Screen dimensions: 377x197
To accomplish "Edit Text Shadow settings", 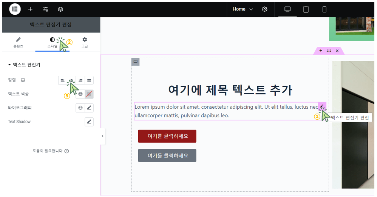I will pyautogui.click(x=89, y=122).
